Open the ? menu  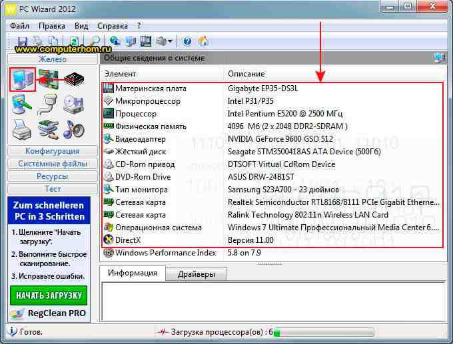point(139,26)
